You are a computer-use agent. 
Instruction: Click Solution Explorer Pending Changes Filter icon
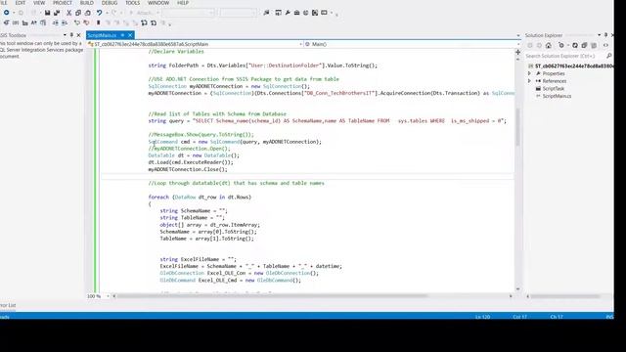pyautogui.click(x=561, y=46)
